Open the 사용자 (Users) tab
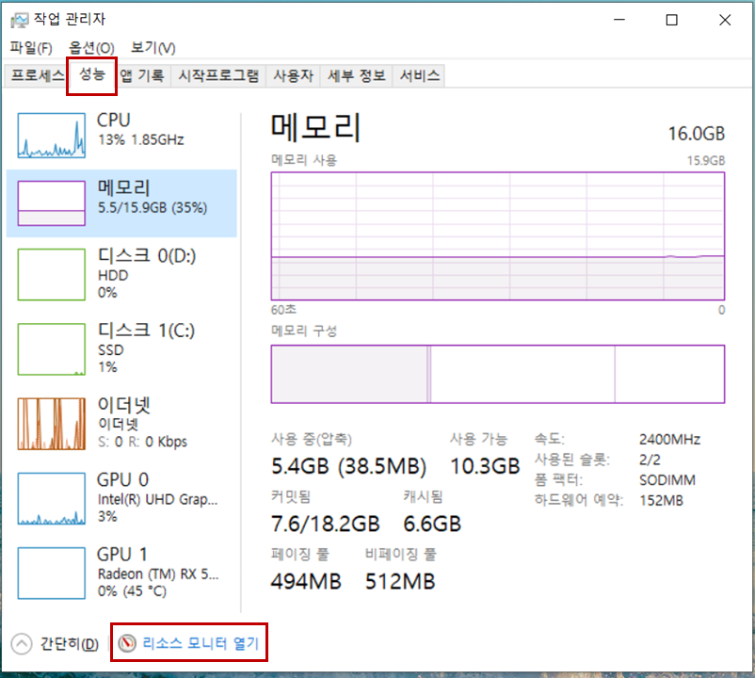This screenshot has height=678, width=755. [x=293, y=75]
